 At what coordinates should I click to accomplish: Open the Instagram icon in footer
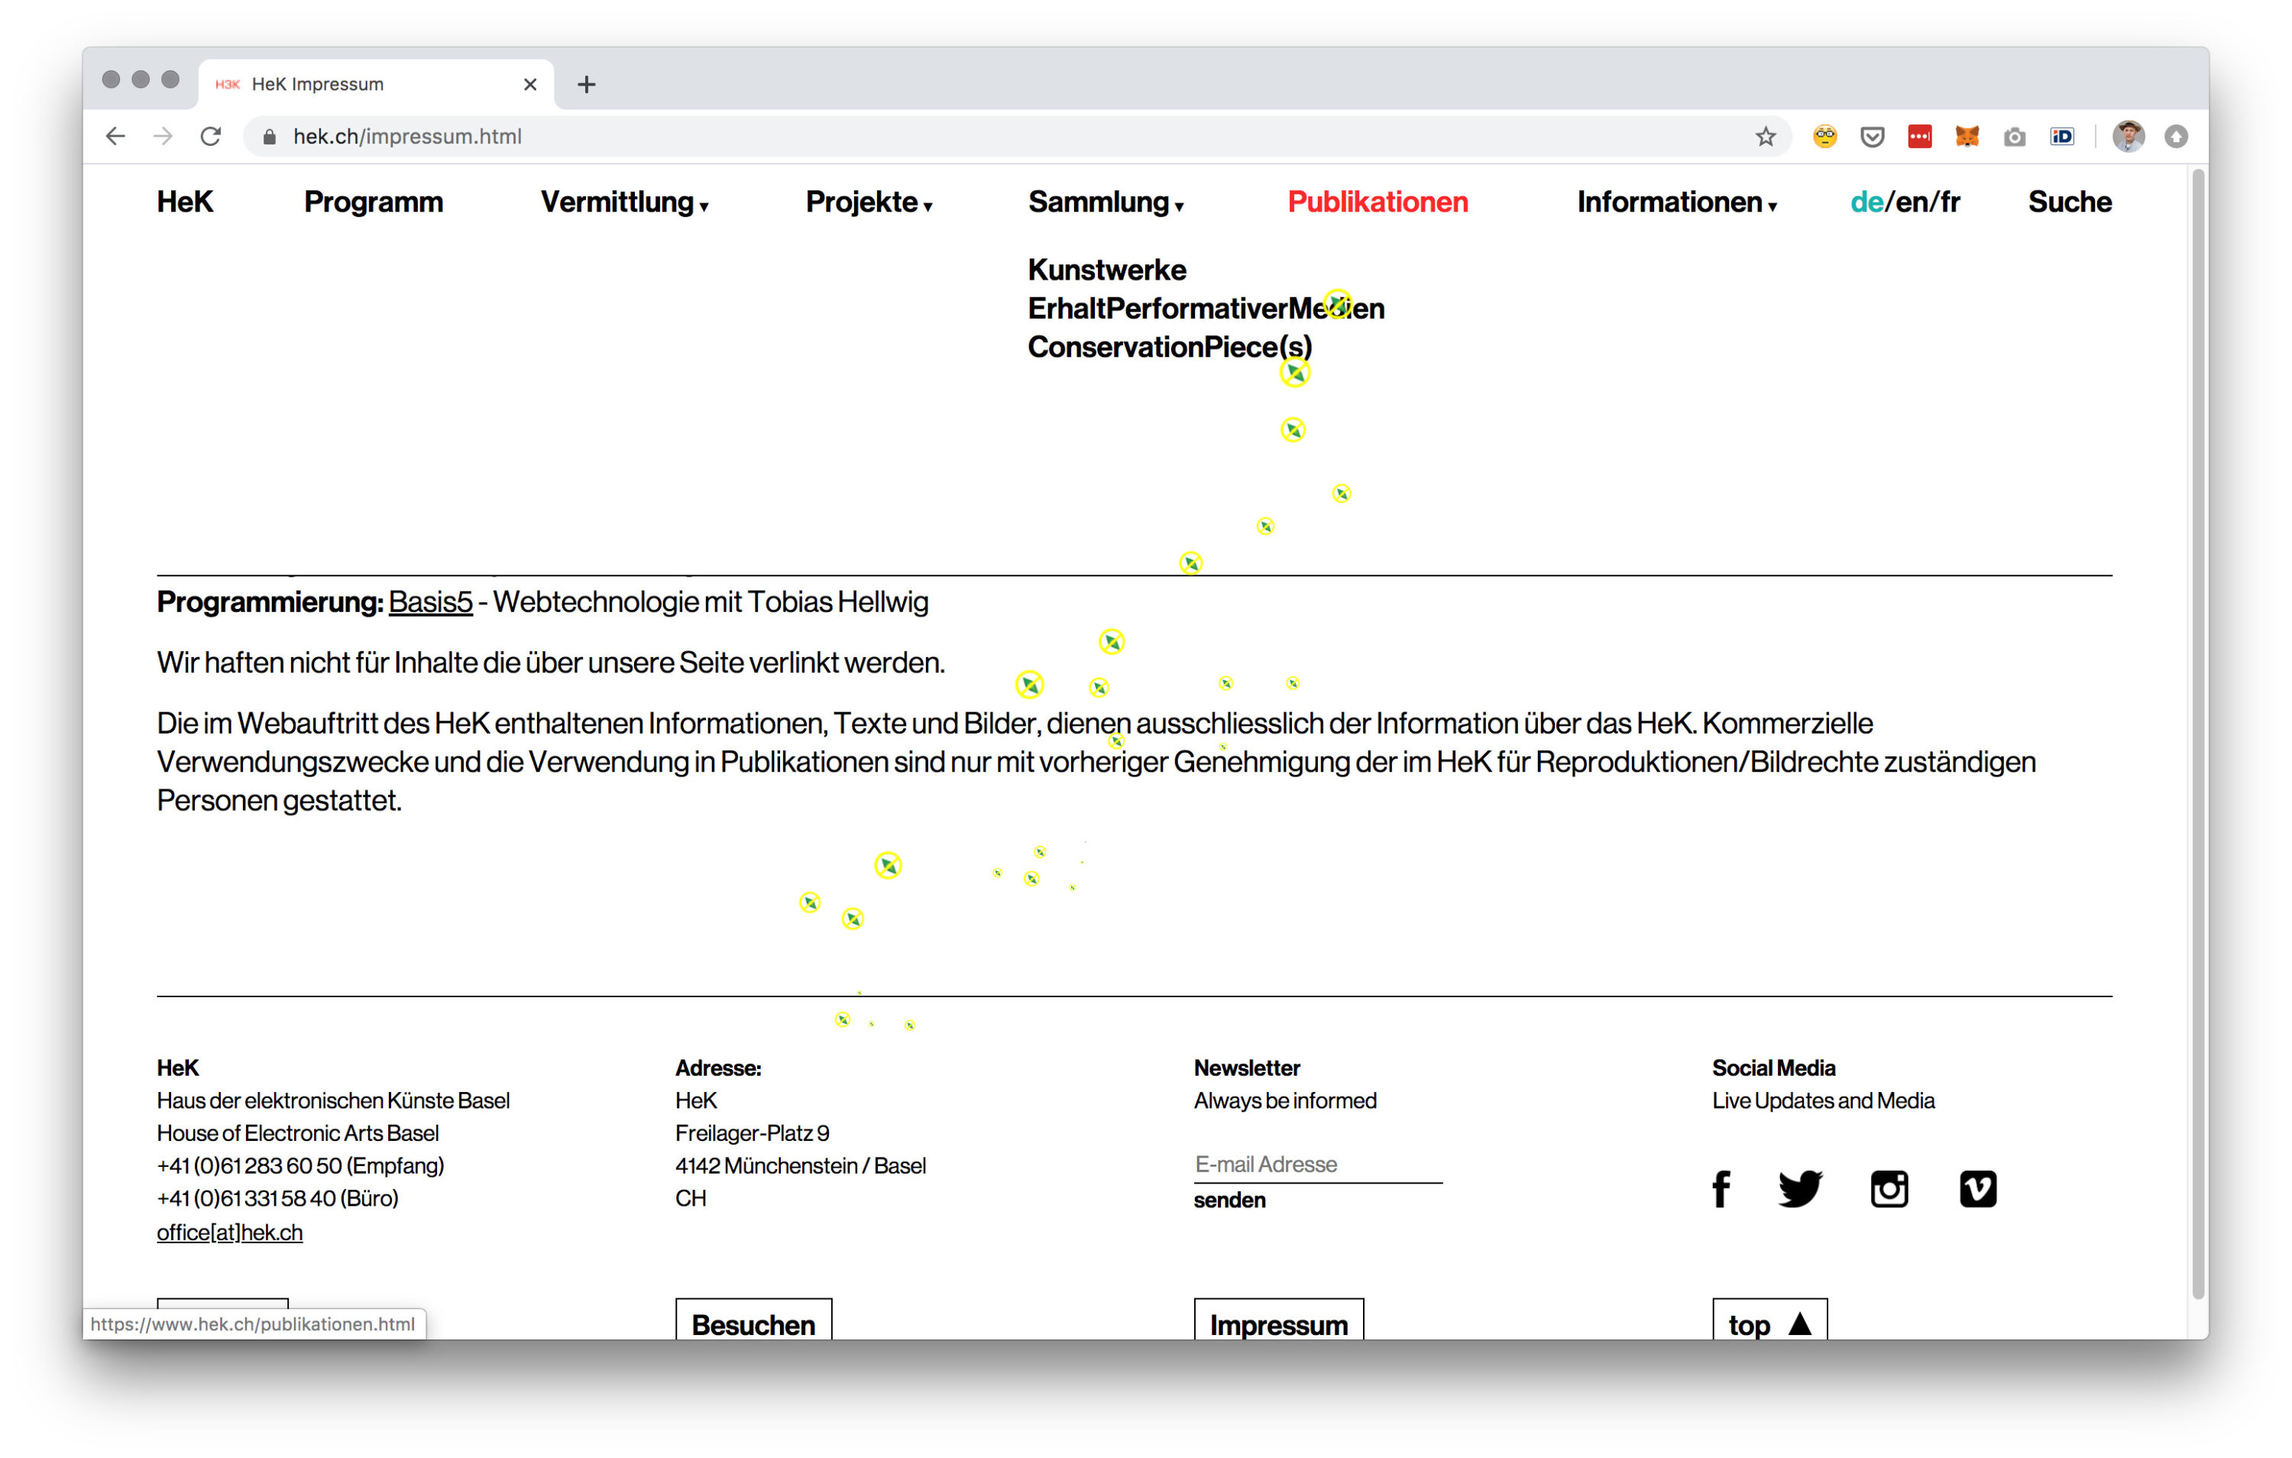tap(1889, 1188)
